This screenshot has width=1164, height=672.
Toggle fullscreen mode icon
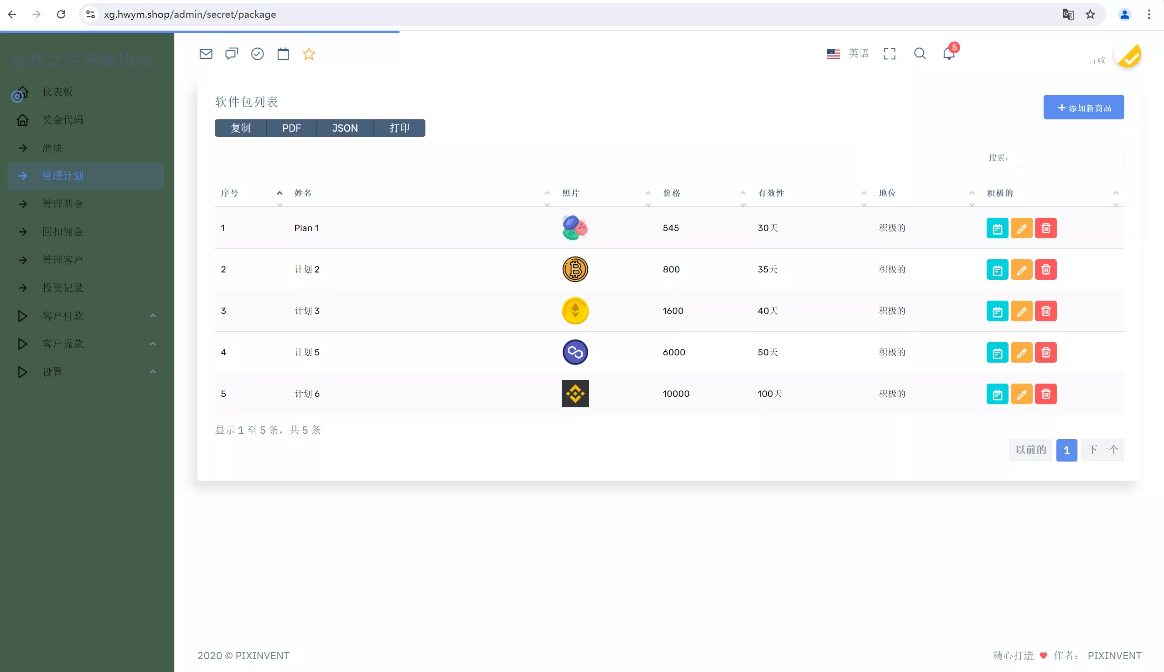click(x=889, y=54)
